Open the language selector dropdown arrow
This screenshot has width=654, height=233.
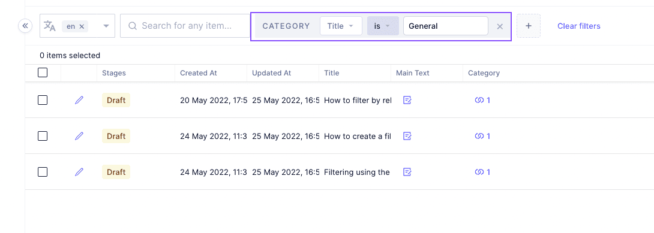pos(106,26)
